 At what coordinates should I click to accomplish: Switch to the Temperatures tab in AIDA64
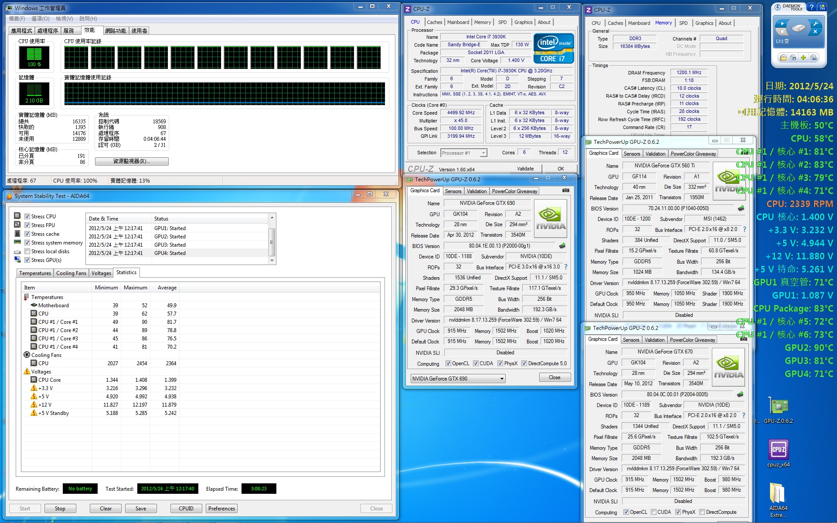35,273
